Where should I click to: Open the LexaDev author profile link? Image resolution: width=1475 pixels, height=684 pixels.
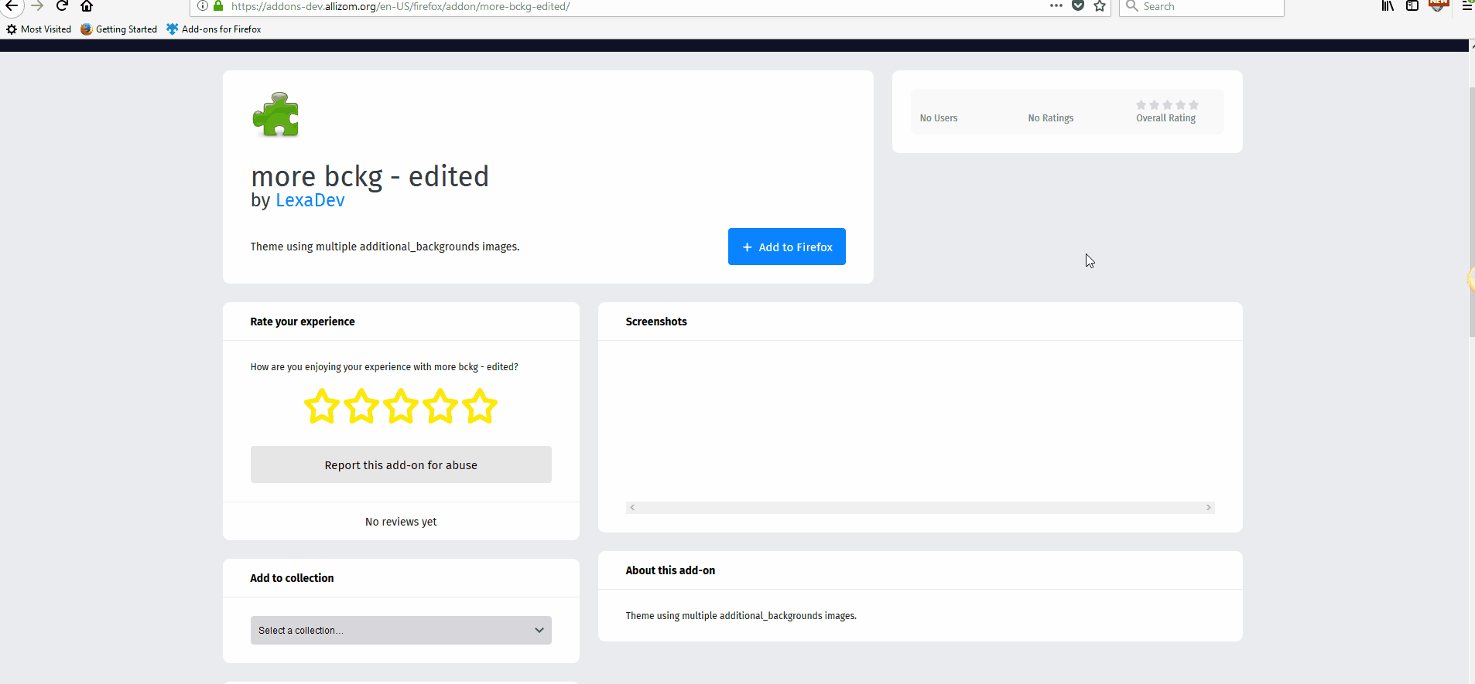[x=310, y=200]
